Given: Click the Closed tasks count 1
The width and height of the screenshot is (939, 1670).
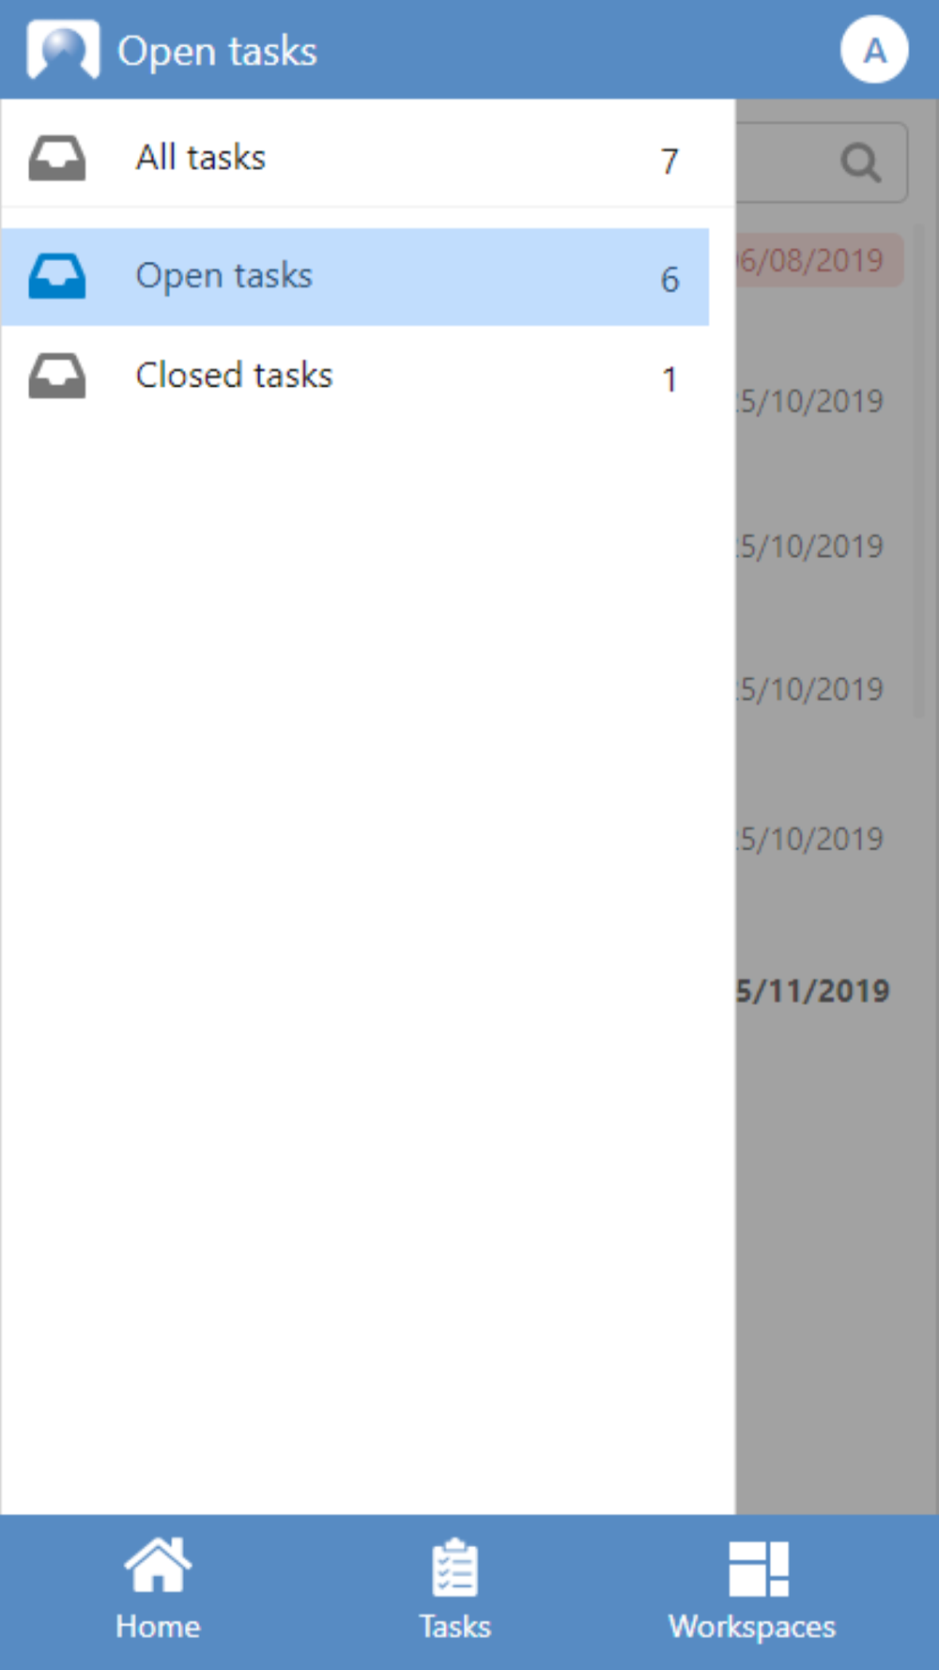Looking at the screenshot, I should [x=670, y=379].
